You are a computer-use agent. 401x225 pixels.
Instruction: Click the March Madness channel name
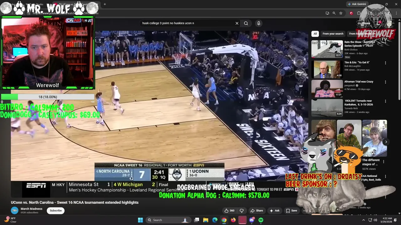point(31,209)
